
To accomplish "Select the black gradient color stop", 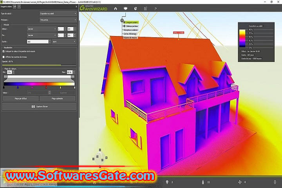I will 4,87.
